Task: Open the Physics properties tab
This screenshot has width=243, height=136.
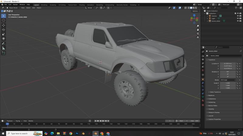Action: 203,90
